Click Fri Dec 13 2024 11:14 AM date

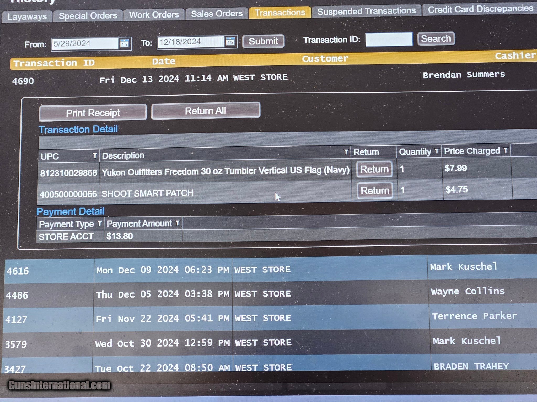pyautogui.click(x=164, y=79)
